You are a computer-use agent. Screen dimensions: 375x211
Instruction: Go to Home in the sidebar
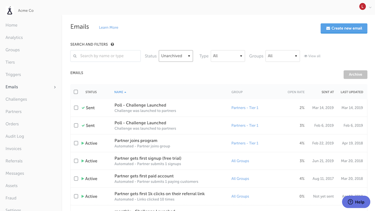pos(11,25)
